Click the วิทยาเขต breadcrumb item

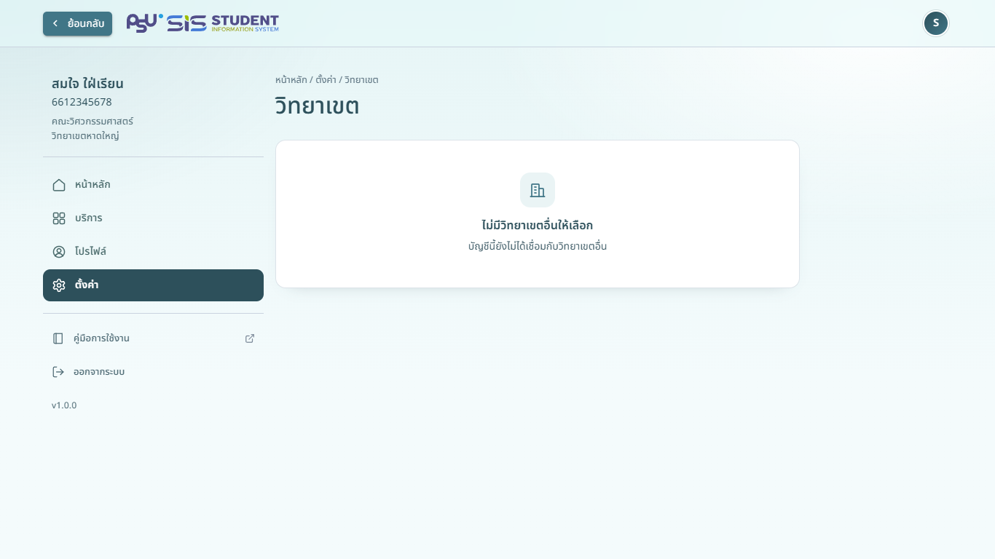coord(361,80)
